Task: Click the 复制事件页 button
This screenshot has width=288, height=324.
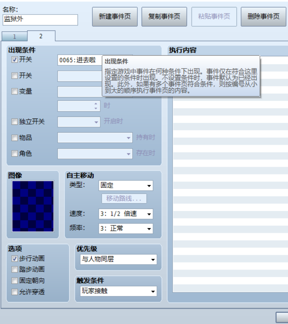Action: (x=164, y=16)
